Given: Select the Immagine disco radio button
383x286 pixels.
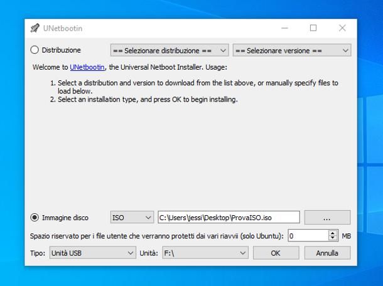Looking at the screenshot, I should 35,218.
